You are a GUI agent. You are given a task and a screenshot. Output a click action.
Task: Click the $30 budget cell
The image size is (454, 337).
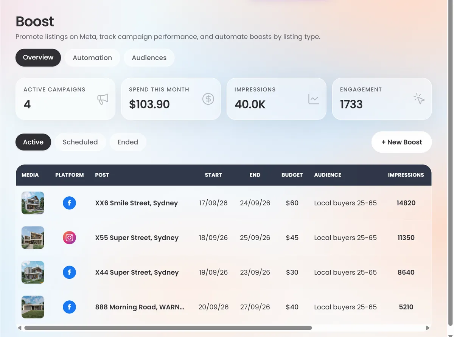pyautogui.click(x=292, y=272)
